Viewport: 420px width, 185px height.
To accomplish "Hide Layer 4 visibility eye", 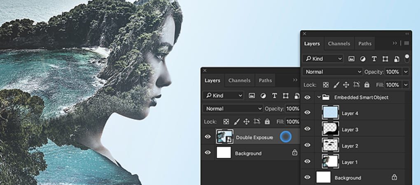I will 307,113.
